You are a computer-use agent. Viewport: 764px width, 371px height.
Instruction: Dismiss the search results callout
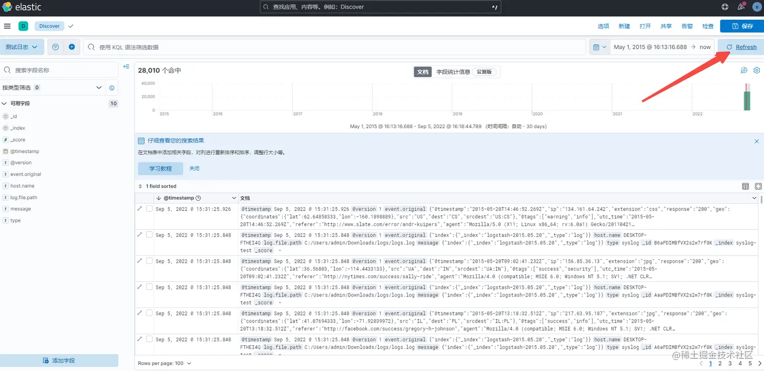point(756,142)
